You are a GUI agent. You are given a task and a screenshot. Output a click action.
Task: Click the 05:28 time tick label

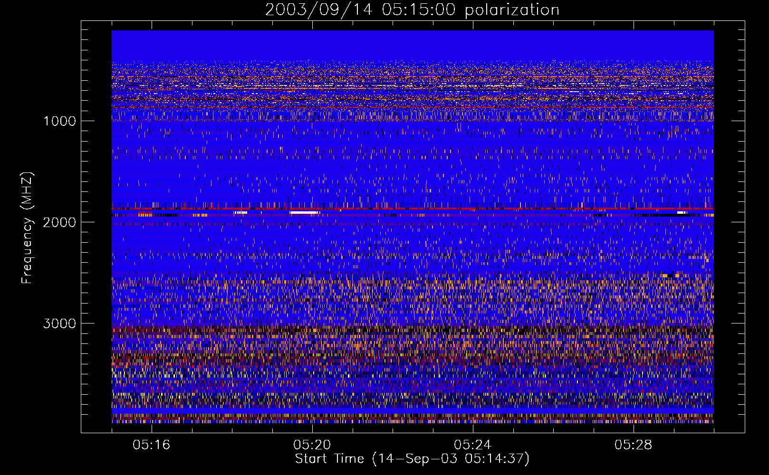tap(634, 445)
